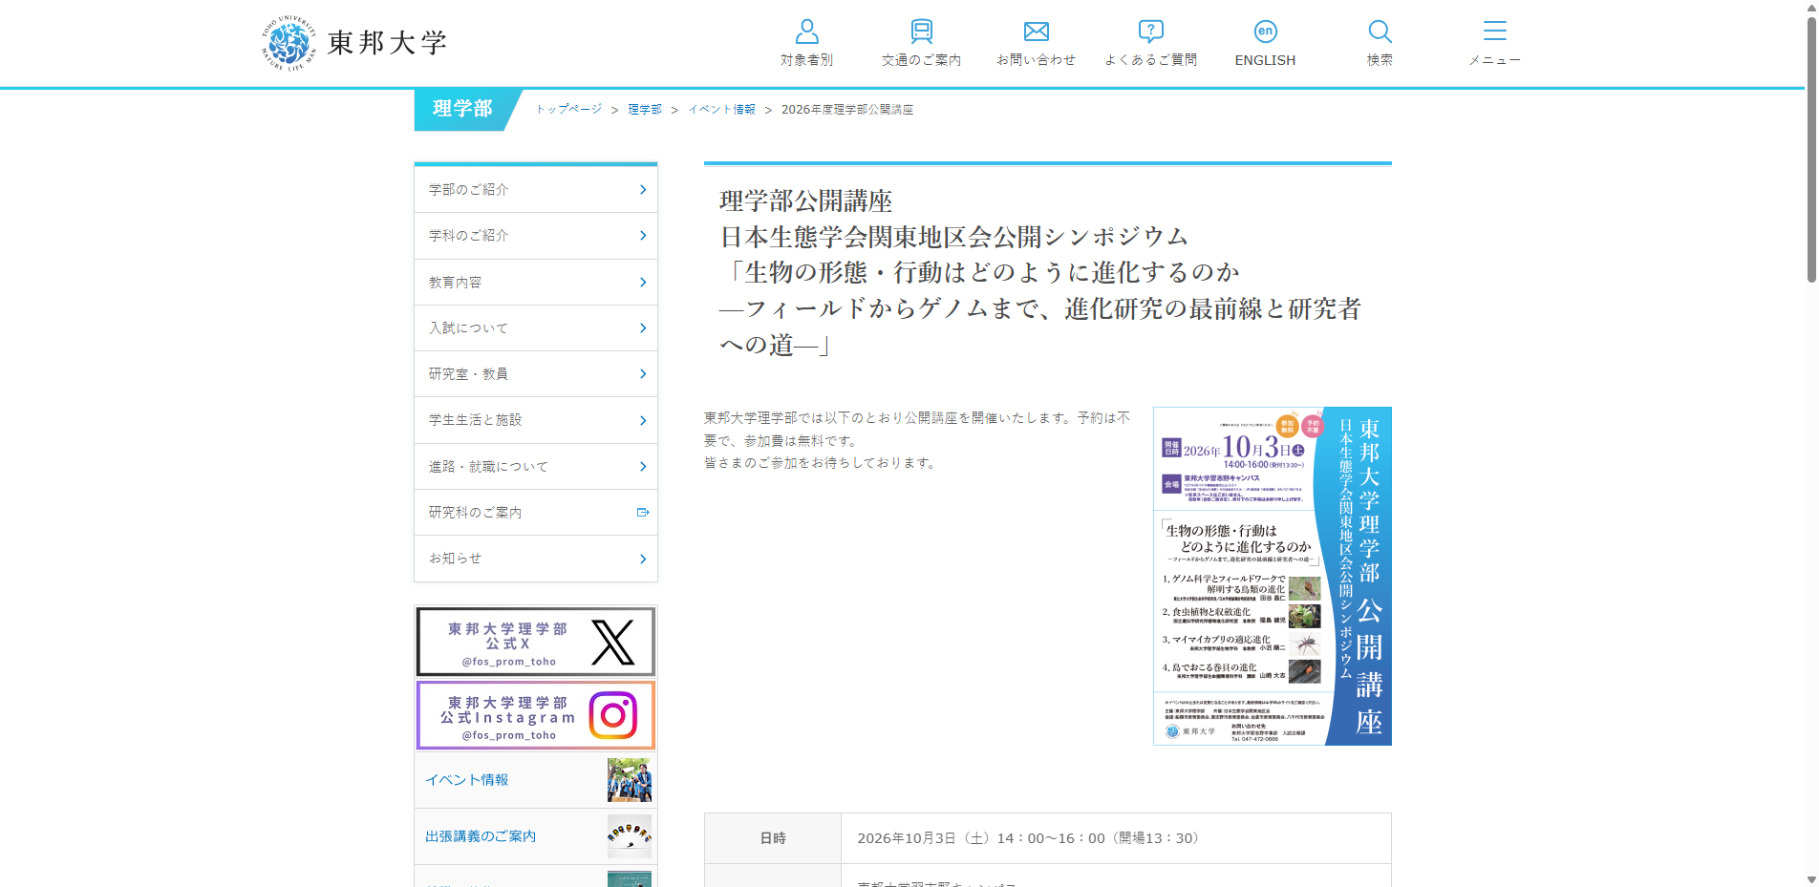Go to 理学部 breadcrumb link

pos(645,110)
